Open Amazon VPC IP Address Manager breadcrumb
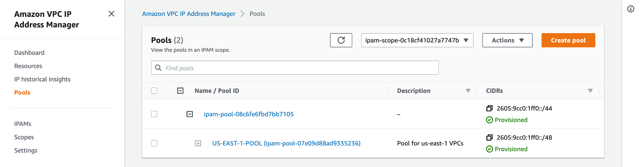640x167 pixels. click(189, 14)
